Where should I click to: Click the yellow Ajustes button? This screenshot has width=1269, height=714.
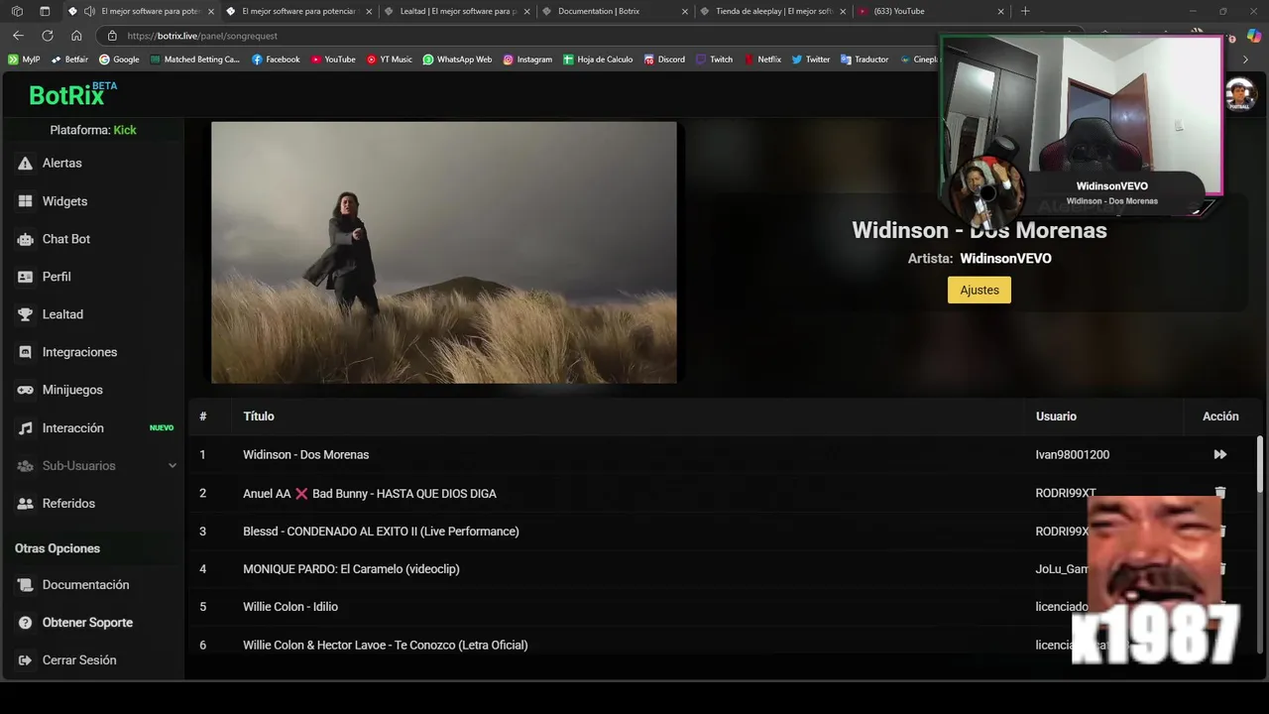(980, 290)
